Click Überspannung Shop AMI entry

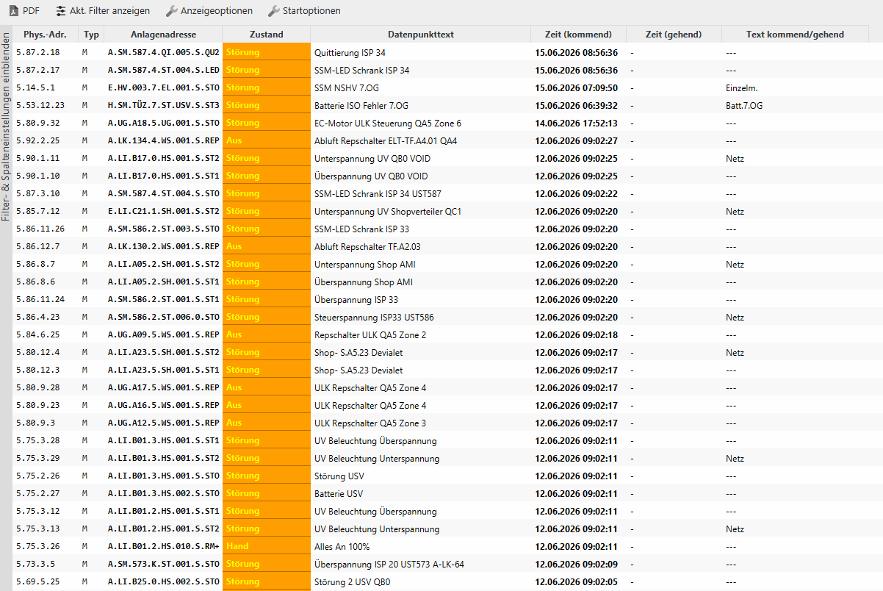click(363, 282)
